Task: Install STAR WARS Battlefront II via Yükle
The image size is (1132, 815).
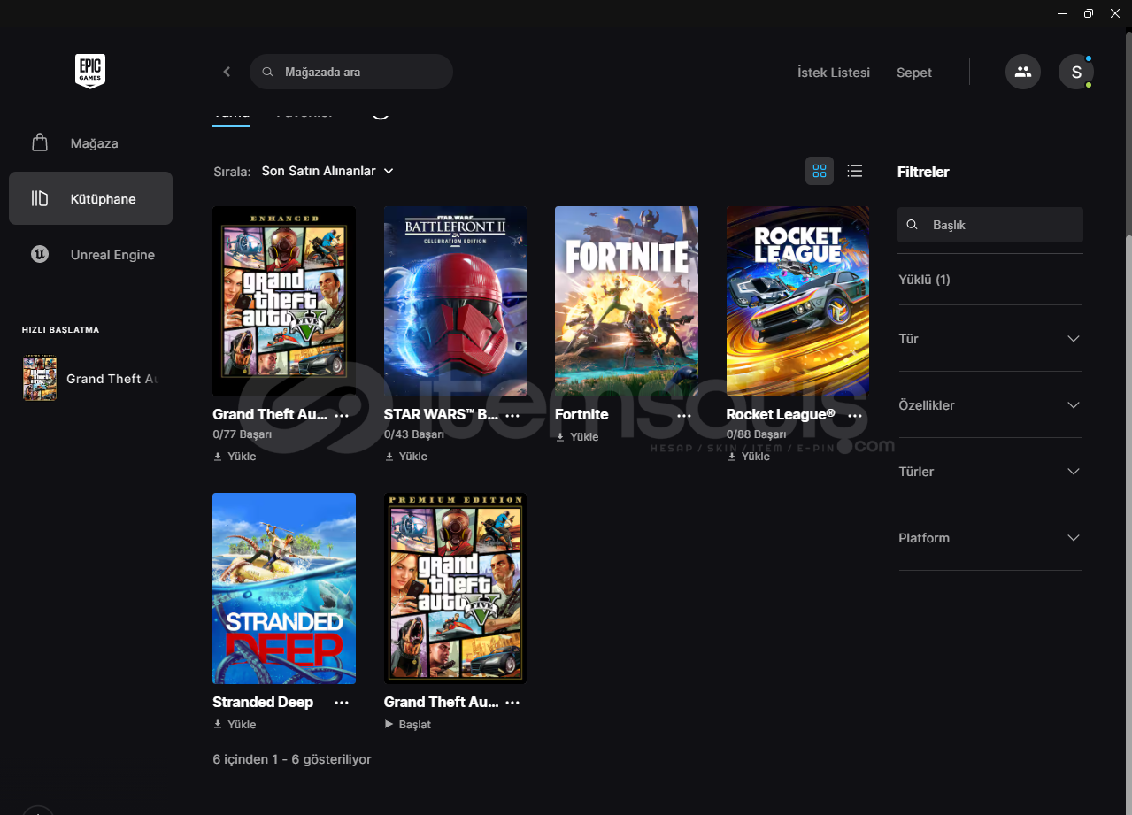Action: coord(405,457)
